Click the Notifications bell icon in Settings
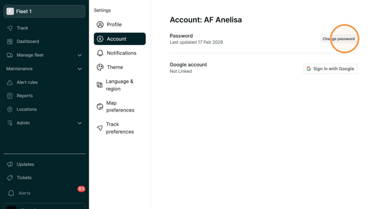 (x=100, y=53)
